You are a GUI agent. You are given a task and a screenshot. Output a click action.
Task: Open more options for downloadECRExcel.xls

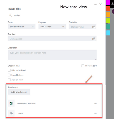click(95, 103)
